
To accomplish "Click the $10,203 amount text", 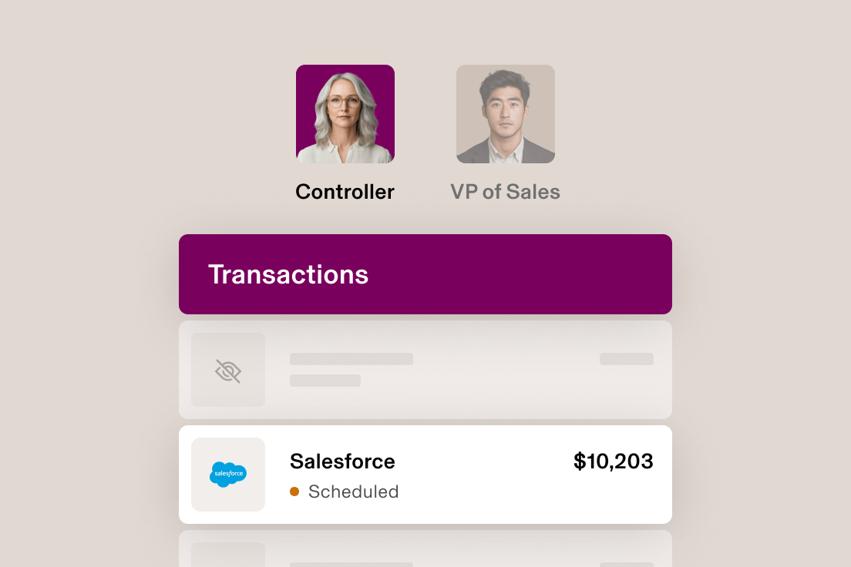I will [x=614, y=461].
